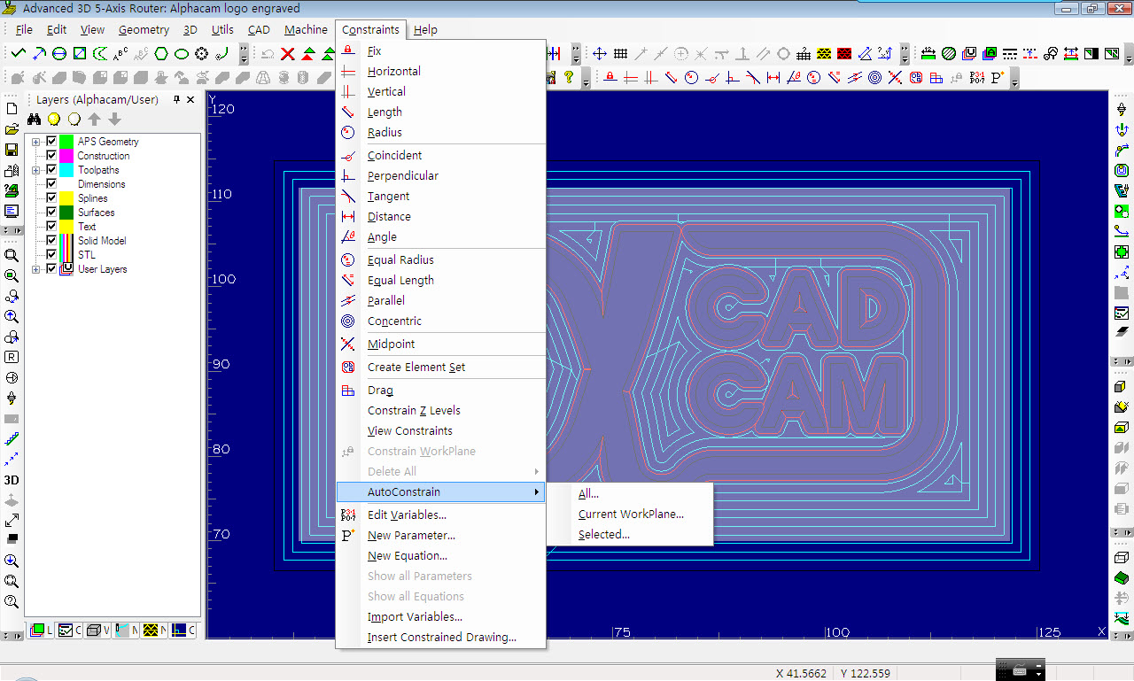Click the magenta Construction color swatch

66,156
